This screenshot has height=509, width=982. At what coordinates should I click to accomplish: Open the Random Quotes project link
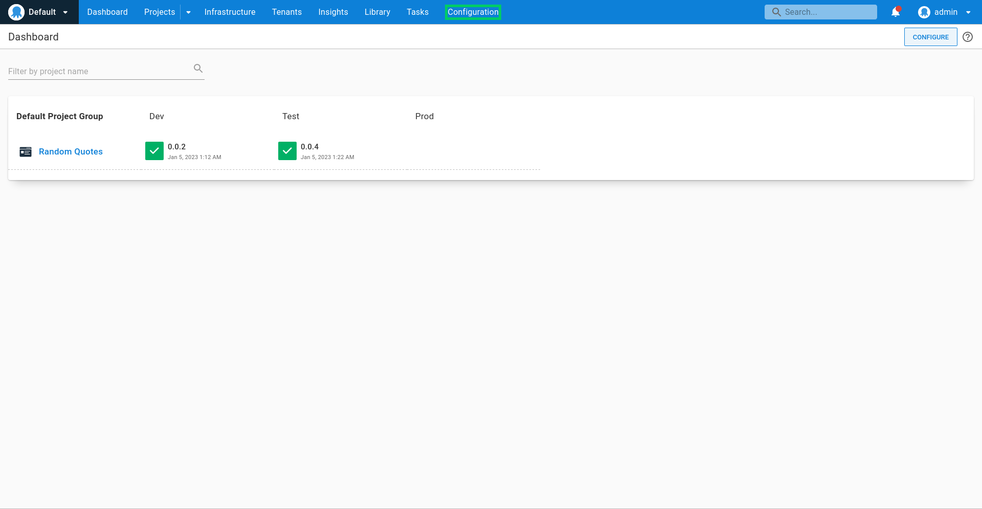point(71,151)
